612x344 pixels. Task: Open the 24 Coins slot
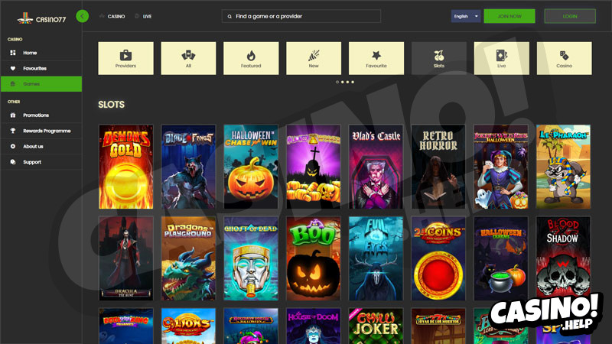(x=438, y=258)
